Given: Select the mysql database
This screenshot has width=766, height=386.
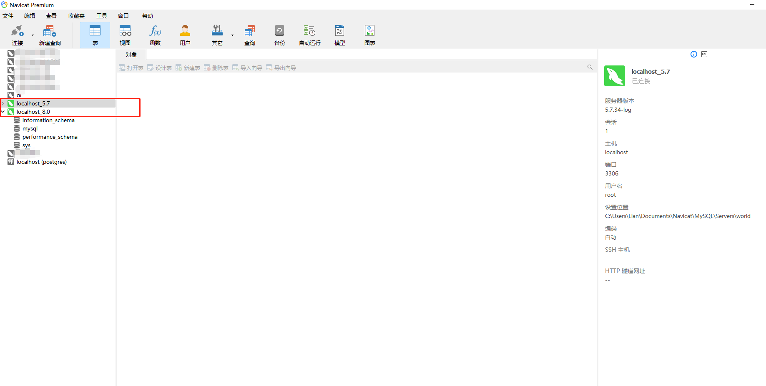Looking at the screenshot, I should pyautogui.click(x=30, y=128).
